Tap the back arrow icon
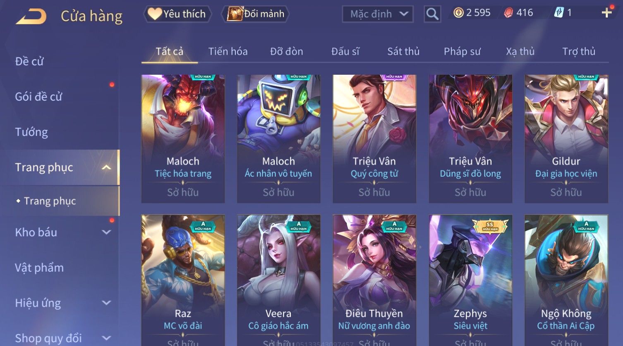 click(x=31, y=17)
